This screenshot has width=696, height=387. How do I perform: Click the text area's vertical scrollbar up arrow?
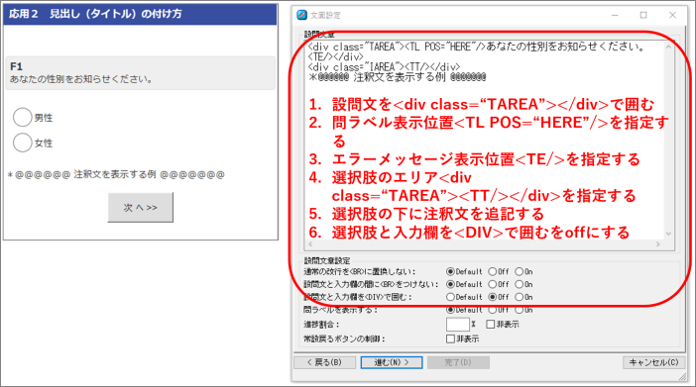(x=668, y=47)
